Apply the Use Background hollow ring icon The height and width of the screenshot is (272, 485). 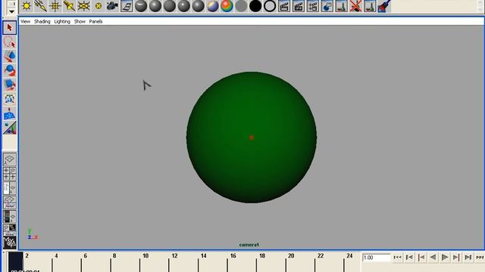pyautogui.click(x=270, y=6)
